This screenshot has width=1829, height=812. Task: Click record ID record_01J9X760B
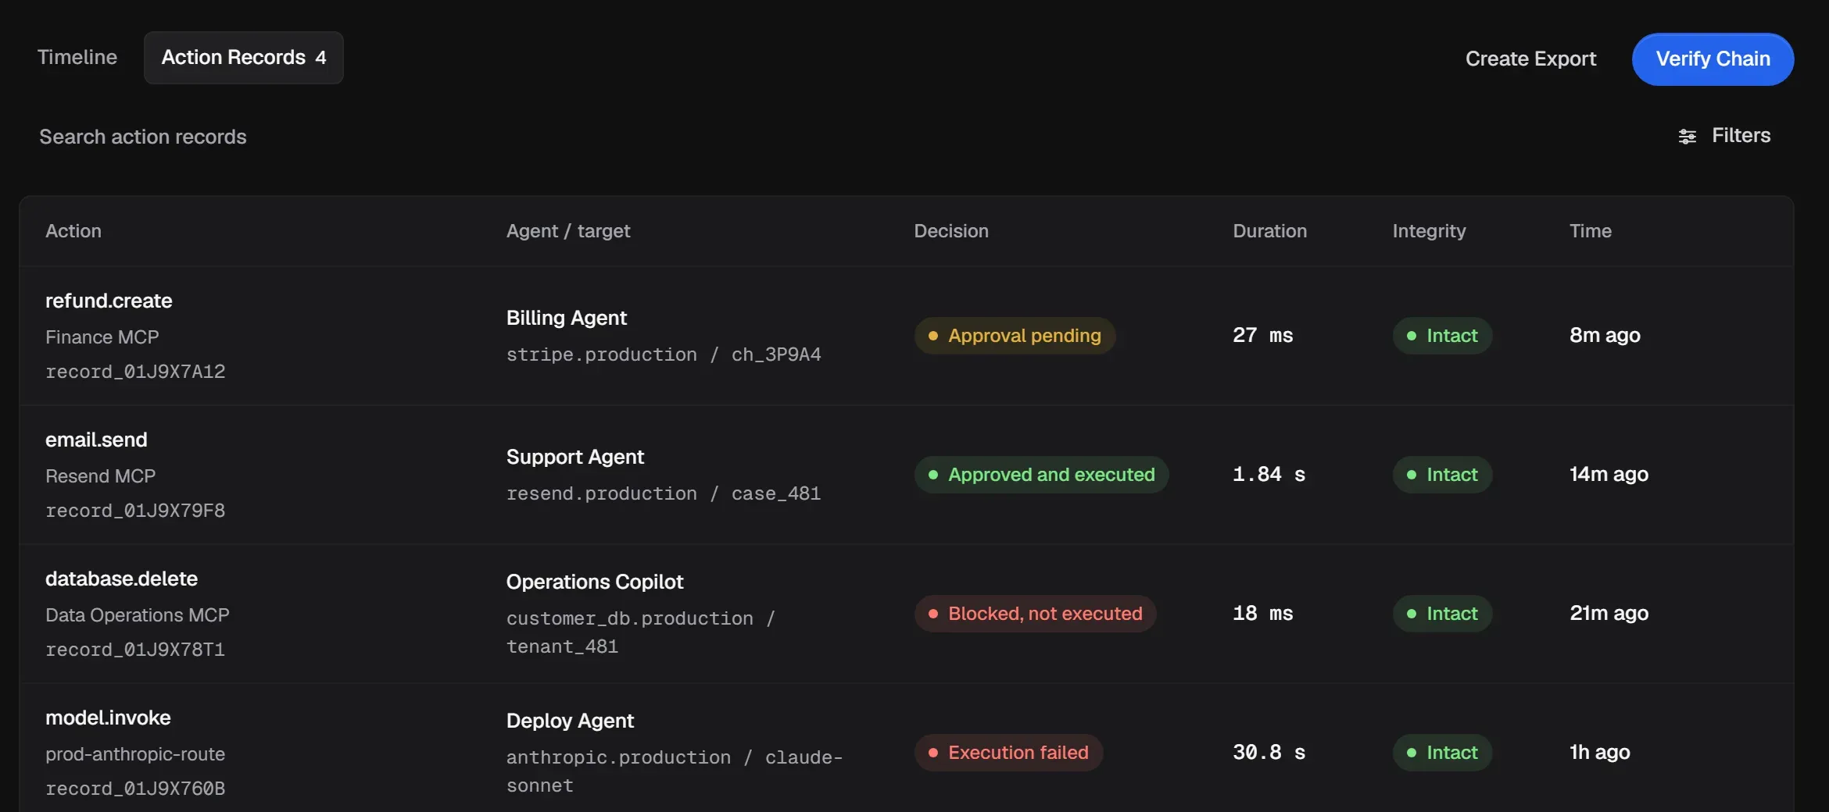click(x=135, y=789)
